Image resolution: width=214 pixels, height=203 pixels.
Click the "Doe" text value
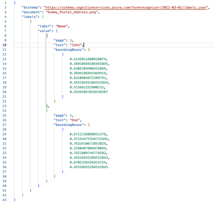pyautogui.click(x=75, y=120)
